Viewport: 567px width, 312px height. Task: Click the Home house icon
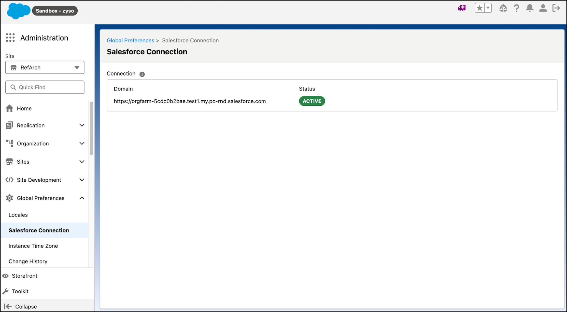tap(9, 108)
